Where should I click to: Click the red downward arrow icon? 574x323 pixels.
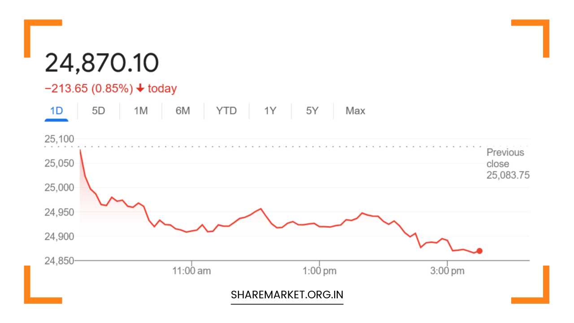click(141, 88)
